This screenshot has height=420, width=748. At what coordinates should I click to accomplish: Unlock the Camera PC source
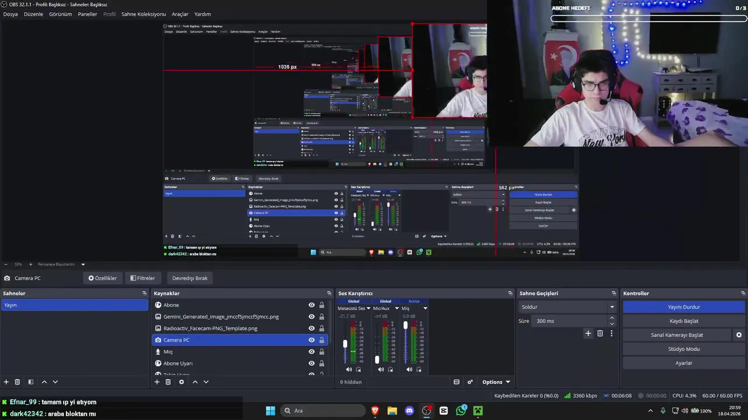(321, 340)
